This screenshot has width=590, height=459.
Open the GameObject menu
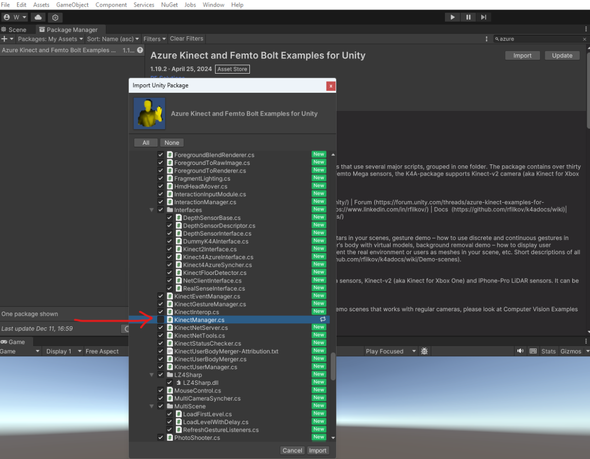72,5
